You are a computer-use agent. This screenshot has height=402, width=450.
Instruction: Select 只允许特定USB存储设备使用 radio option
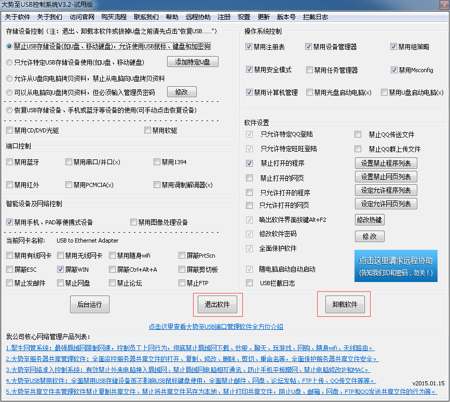coord(9,62)
